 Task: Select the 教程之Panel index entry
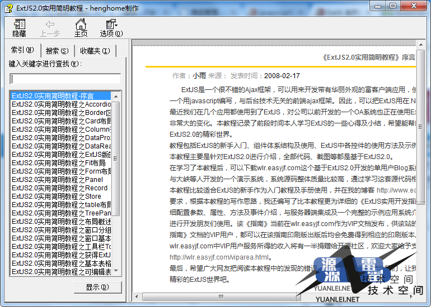61,180
